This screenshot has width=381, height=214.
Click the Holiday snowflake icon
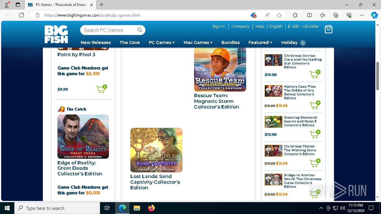303,43
